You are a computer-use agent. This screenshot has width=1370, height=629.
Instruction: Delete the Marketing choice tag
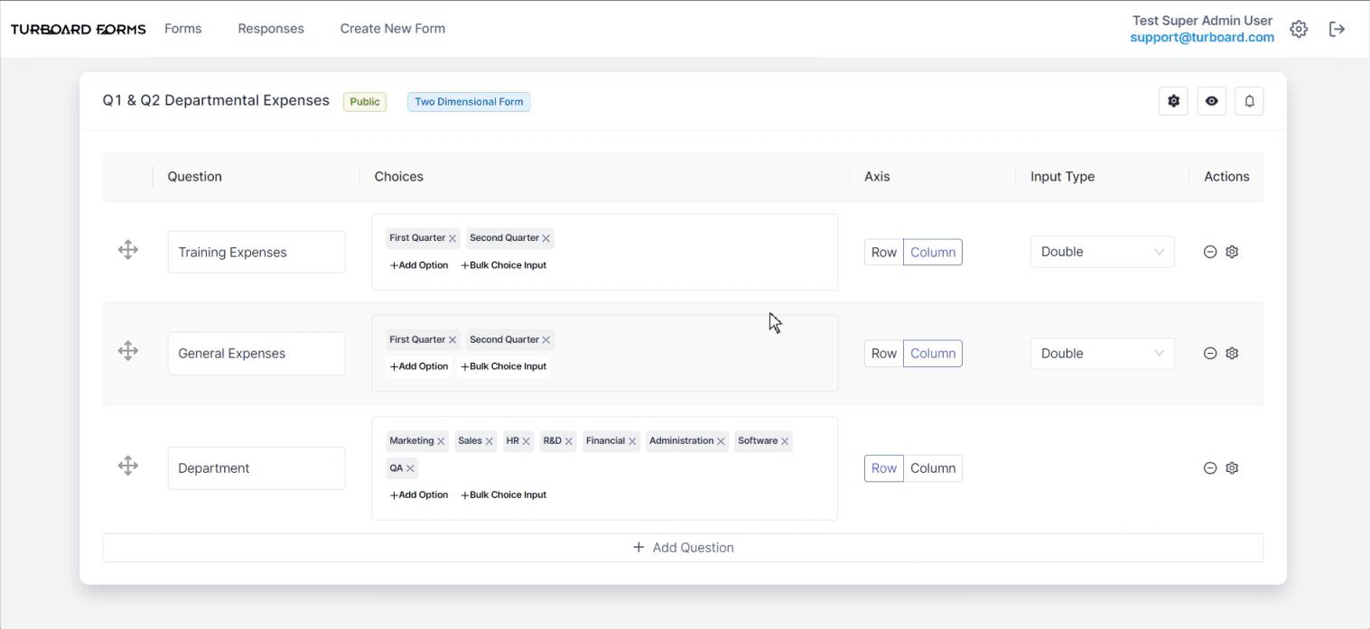point(441,441)
